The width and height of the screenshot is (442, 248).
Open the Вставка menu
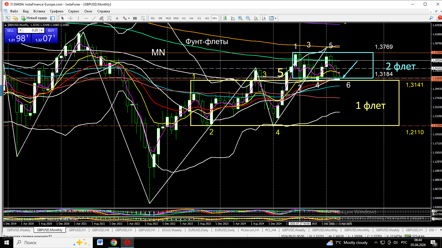point(39,11)
